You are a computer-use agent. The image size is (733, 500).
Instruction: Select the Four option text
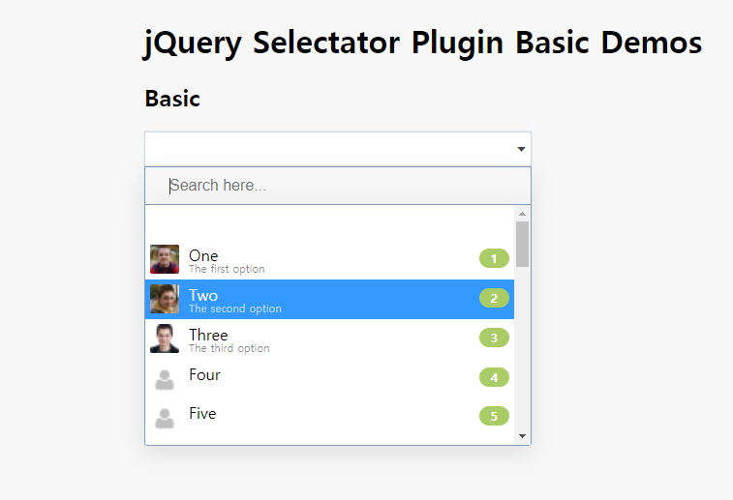[204, 375]
